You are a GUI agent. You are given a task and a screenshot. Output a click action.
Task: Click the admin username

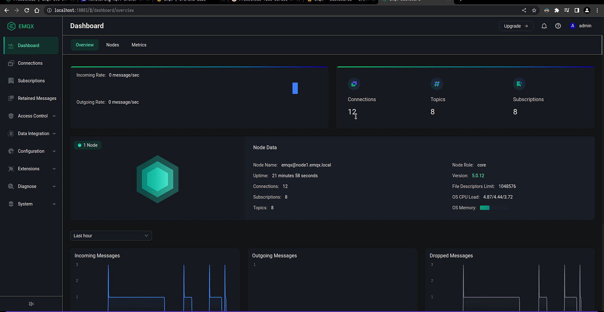585,26
